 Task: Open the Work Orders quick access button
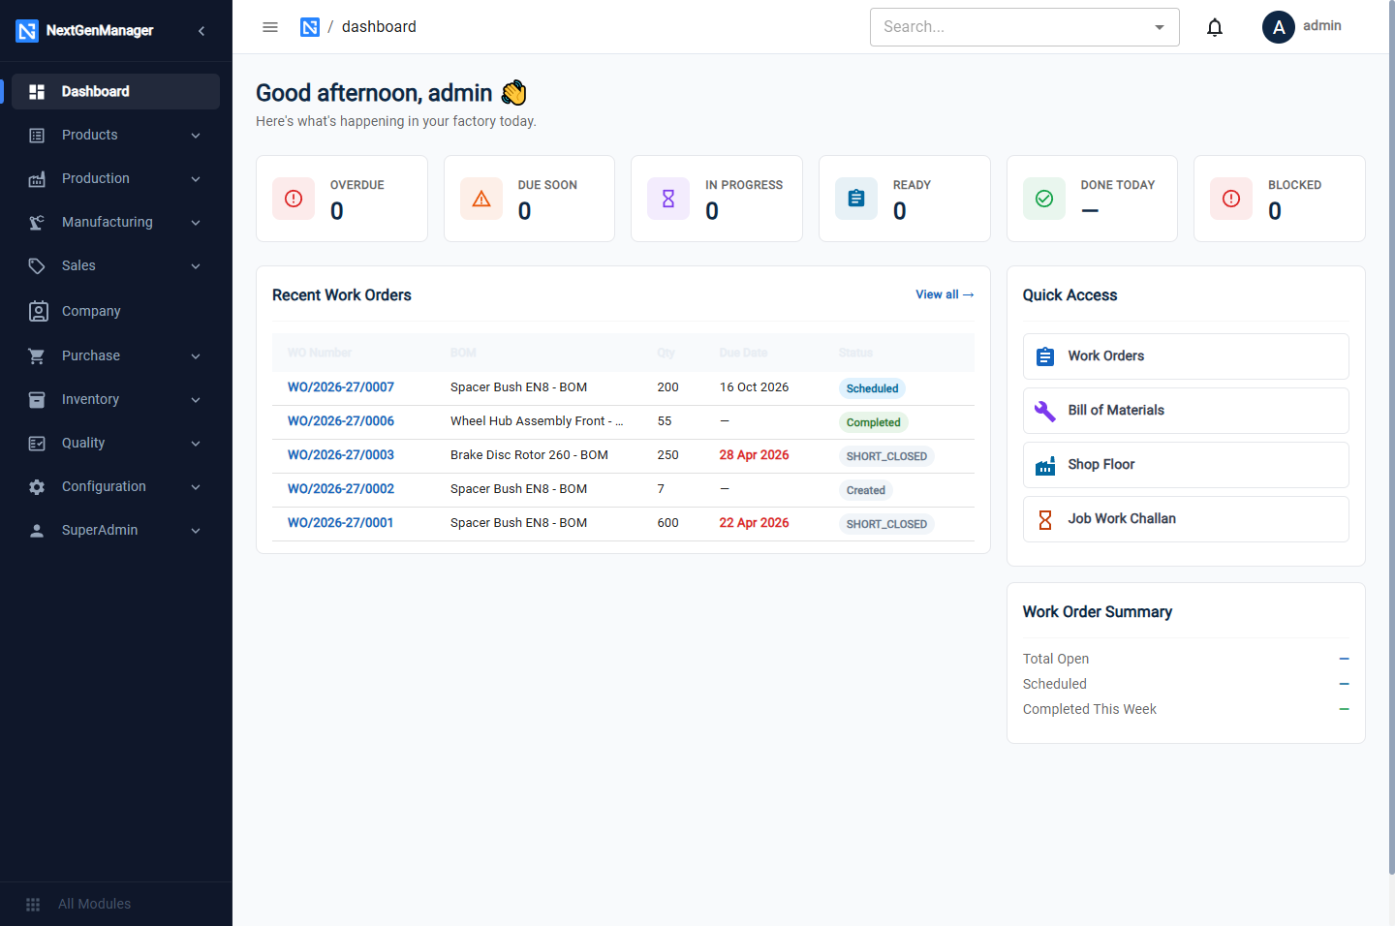(x=1186, y=356)
